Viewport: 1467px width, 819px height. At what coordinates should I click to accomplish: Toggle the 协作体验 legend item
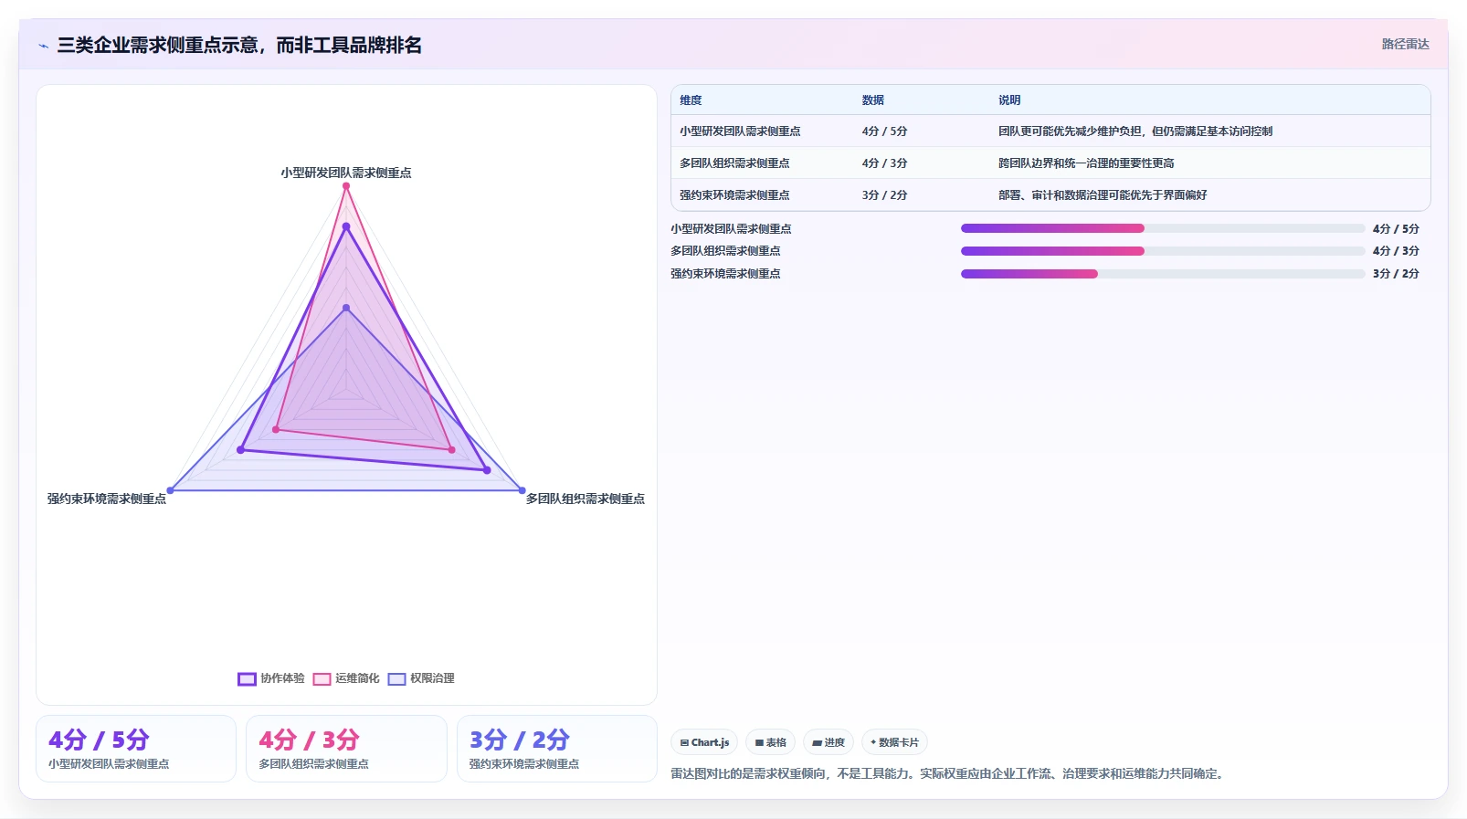coord(271,678)
